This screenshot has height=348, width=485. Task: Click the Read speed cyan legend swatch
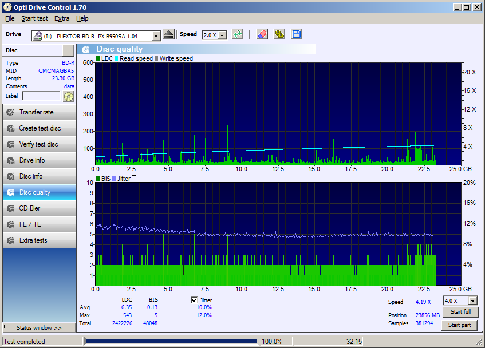[x=116, y=58]
